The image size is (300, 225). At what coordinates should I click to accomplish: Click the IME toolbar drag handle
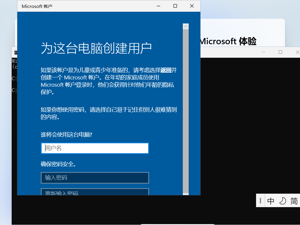[x=260, y=201]
